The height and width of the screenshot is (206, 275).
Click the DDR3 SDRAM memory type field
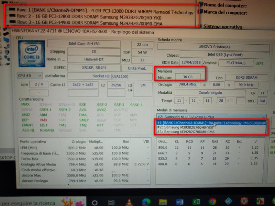click(x=246, y=78)
